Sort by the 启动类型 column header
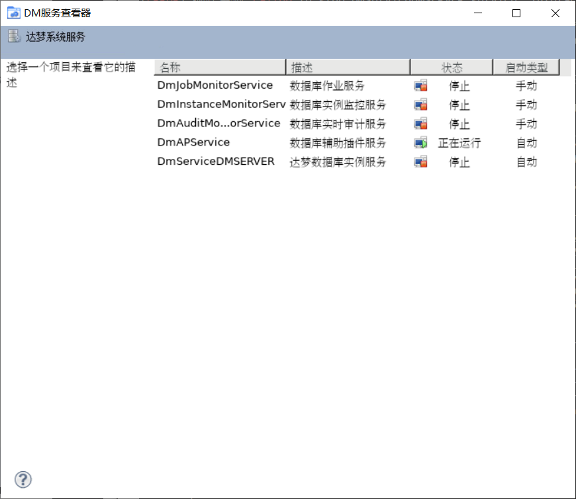The width and height of the screenshot is (576, 499). click(x=526, y=68)
